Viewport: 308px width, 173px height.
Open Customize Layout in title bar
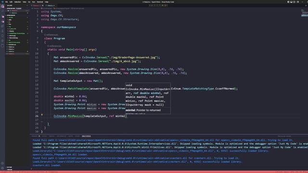point(298,2)
